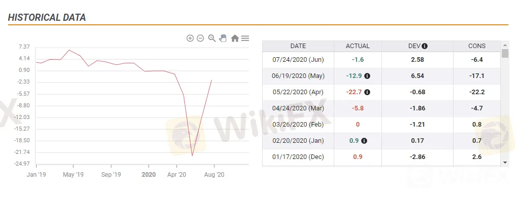Screen dimensions: 515x198
Task: Click the chart zoom in plus icon
Action: coord(190,38)
